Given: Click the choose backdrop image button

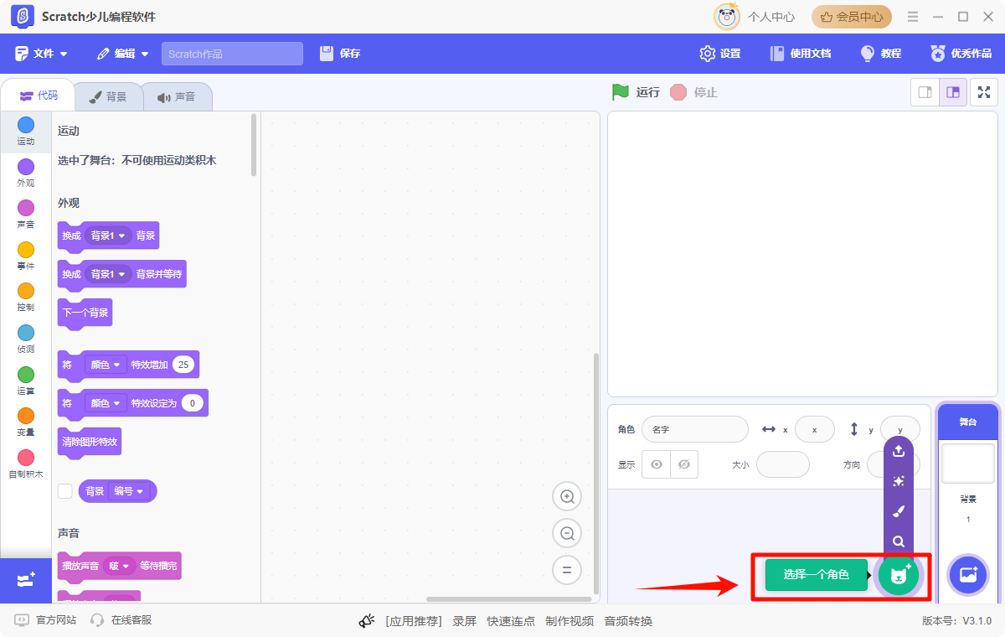Looking at the screenshot, I should [968, 575].
